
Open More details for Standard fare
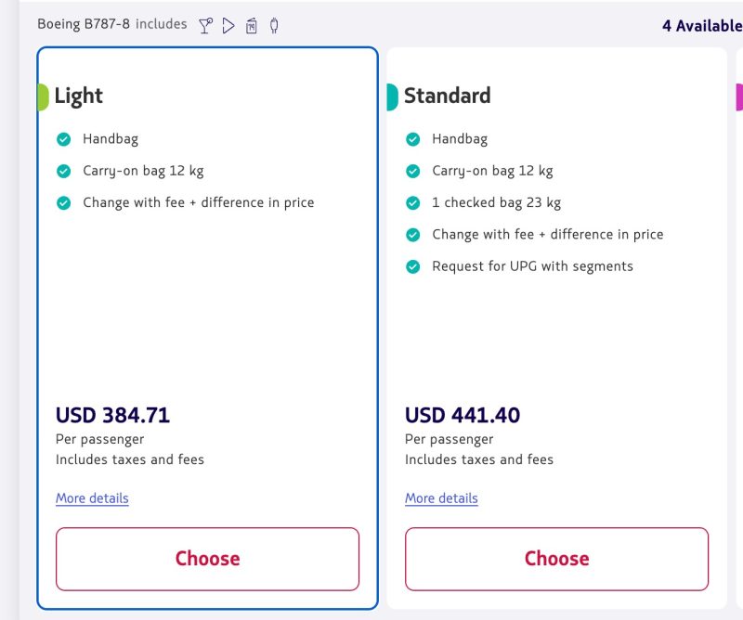click(x=441, y=498)
